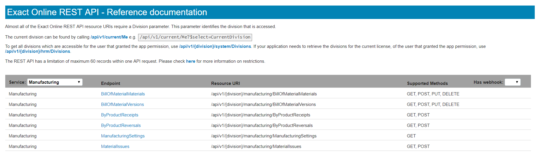Click the CurrentDivision example code box

pyautogui.click(x=195, y=37)
